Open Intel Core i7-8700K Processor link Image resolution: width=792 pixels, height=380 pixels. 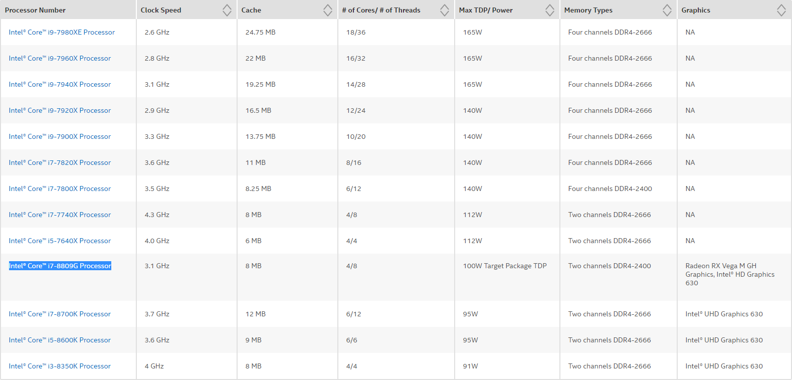pyautogui.click(x=60, y=314)
